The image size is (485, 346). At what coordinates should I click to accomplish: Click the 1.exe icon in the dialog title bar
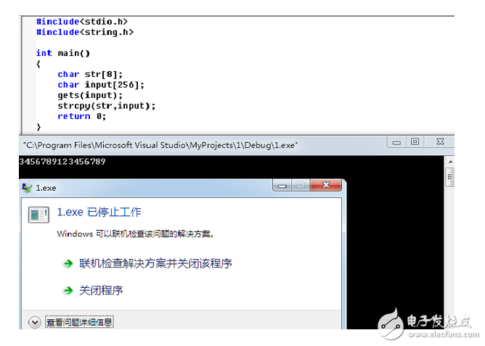pyautogui.click(x=27, y=188)
